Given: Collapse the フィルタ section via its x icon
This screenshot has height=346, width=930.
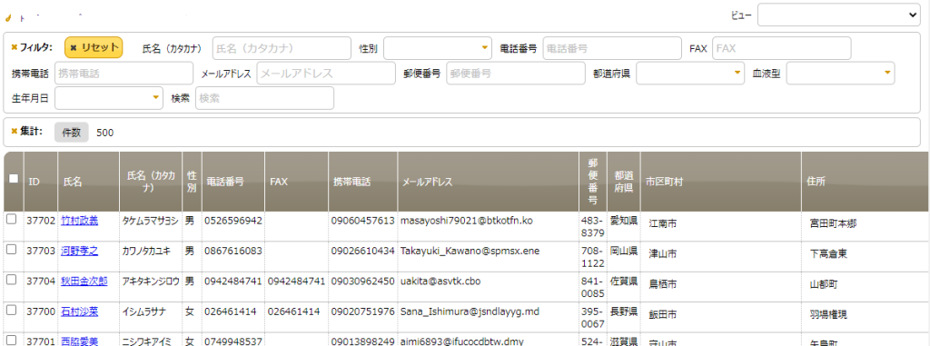Looking at the screenshot, I should tap(15, 47).
